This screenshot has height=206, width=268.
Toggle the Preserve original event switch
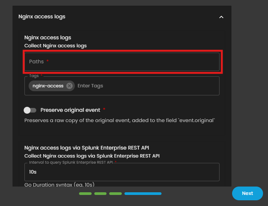[30, 110]
